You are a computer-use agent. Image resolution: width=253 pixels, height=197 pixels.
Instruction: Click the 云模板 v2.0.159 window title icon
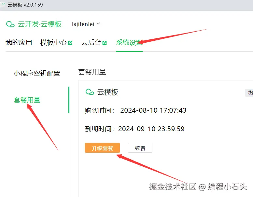click(x=3, y=4)
